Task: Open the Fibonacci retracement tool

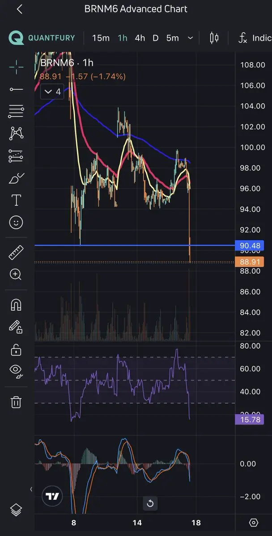Action: click(16, 111)
